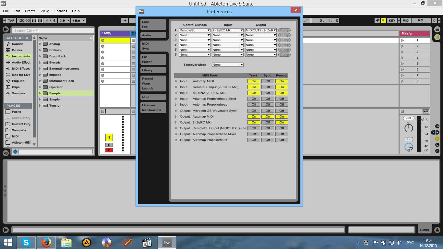Click the Master volume fader handle
The width and height of the screenshot is (443, 249).
click(423, 120)
